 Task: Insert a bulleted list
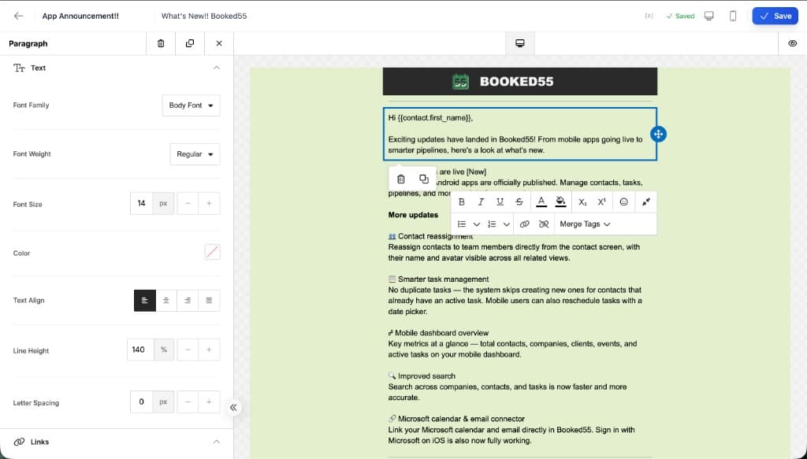click(462, 224)
